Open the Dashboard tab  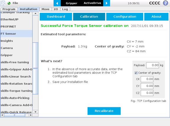click(x=56, y=16)
